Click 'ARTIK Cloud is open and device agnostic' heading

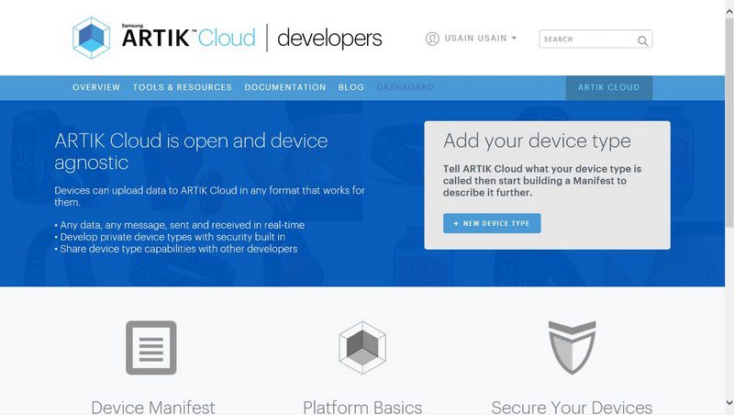point(191,151)
